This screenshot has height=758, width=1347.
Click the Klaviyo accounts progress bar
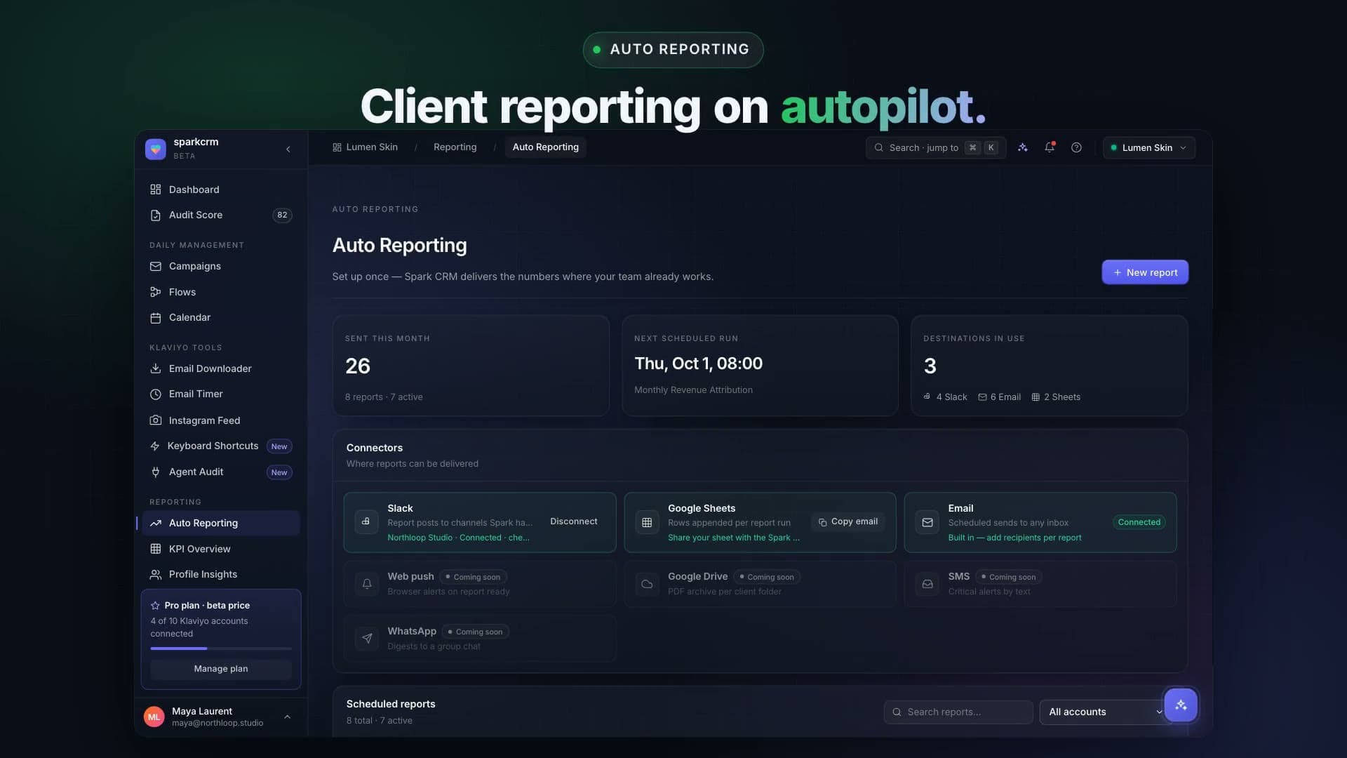click(221, 649)
